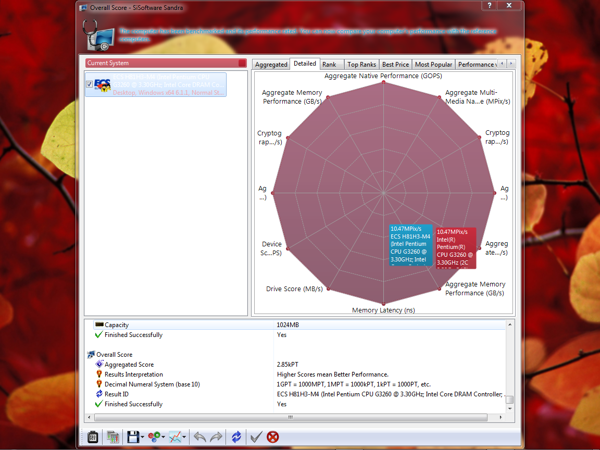600x450 pixels.
Task: Click the stethoscope computer icon in header
Action: 98,35
